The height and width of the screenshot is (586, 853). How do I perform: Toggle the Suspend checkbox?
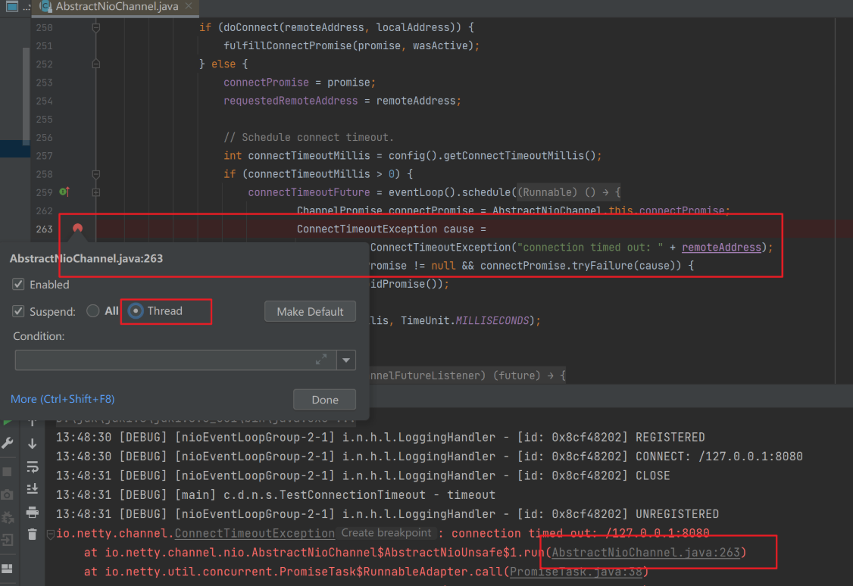click(19, 311)
